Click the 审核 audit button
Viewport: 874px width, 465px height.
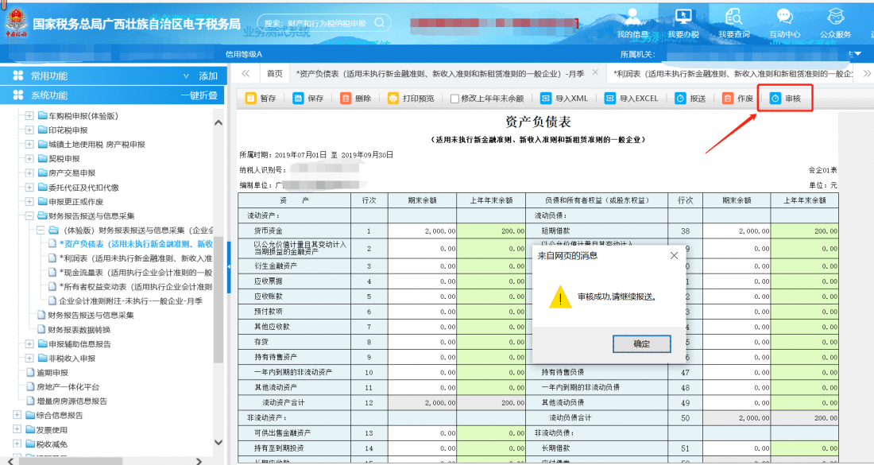(x=785, y=99)
